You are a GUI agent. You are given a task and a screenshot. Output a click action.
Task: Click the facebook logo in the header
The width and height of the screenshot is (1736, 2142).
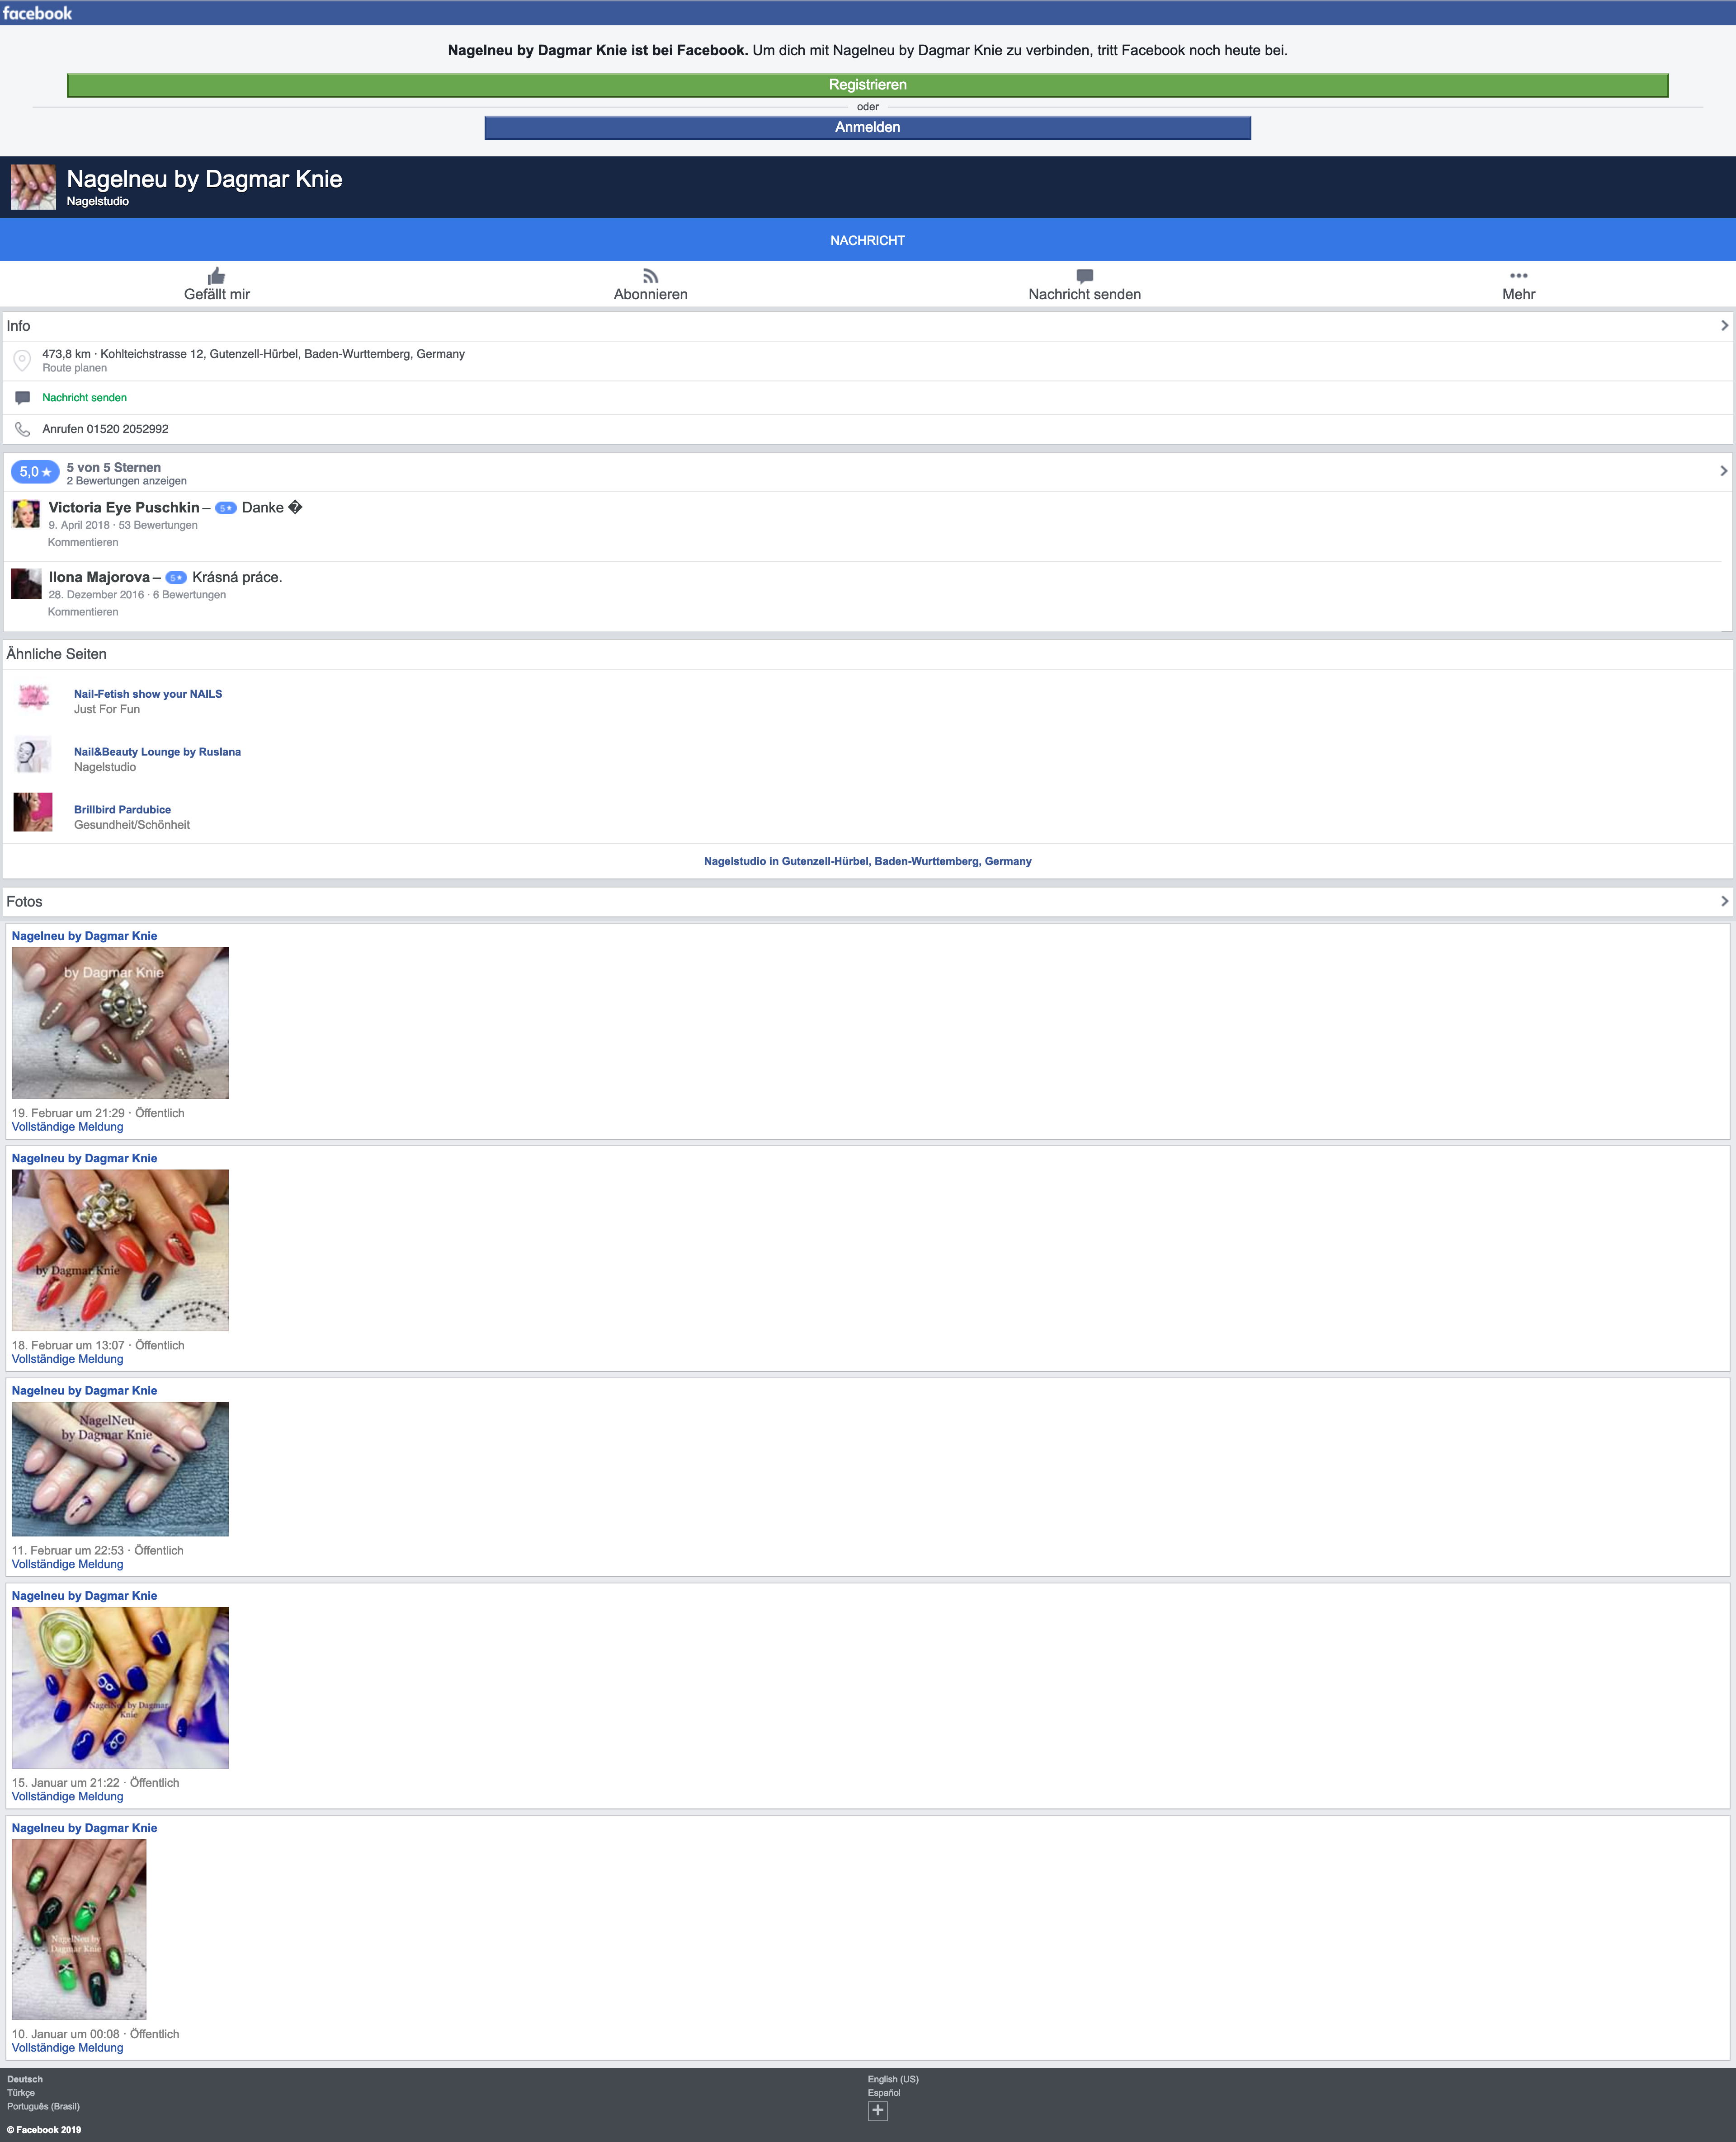click(37, 13)
